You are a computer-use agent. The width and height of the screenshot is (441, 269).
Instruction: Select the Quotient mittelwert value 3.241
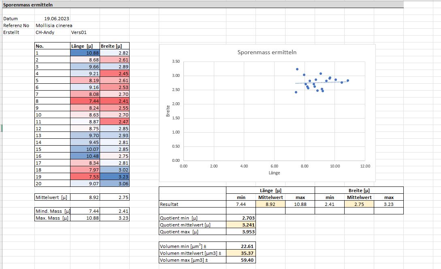click(x=241, y=225)
